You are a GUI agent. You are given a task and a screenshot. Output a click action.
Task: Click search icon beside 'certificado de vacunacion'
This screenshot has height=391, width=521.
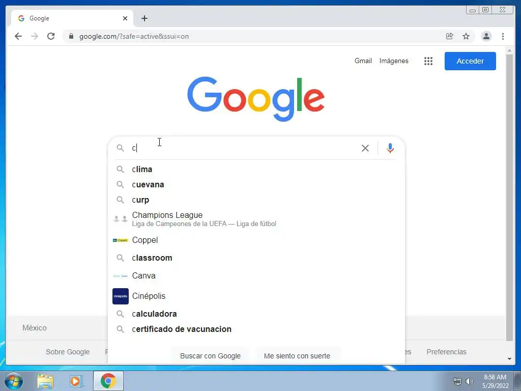[120, 329]
